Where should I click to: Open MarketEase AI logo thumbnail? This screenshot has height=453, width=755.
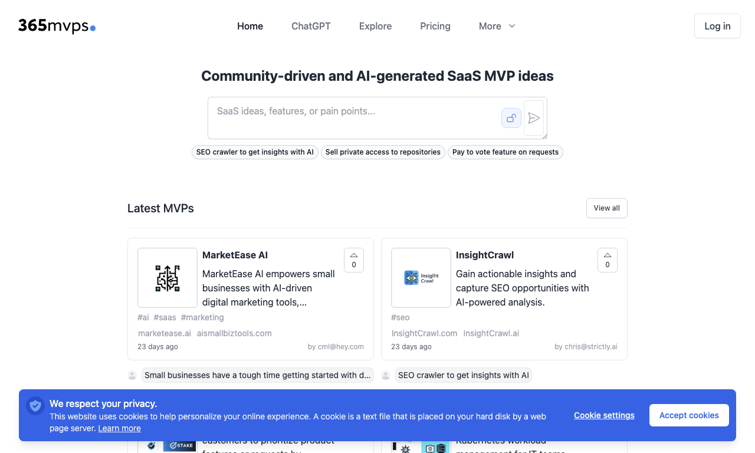pyautogui.click(x=168, y=278)
